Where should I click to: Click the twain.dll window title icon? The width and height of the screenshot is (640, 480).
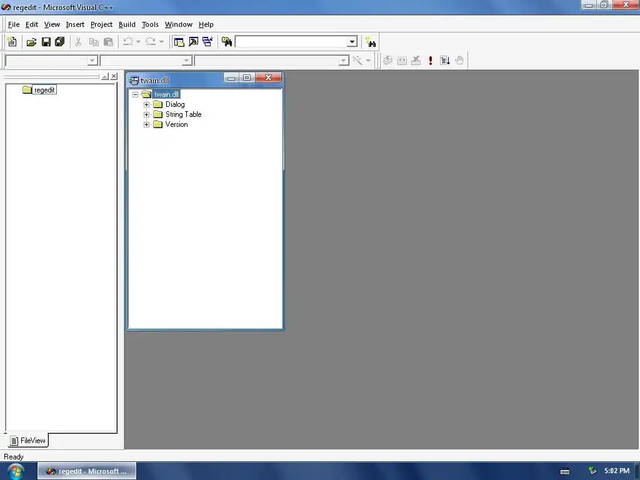tap(134, 81)
